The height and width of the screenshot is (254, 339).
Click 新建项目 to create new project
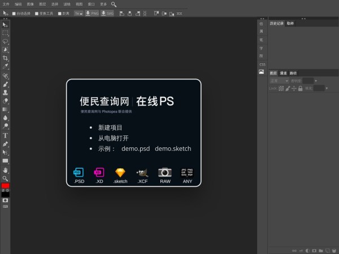coord(110,128)
